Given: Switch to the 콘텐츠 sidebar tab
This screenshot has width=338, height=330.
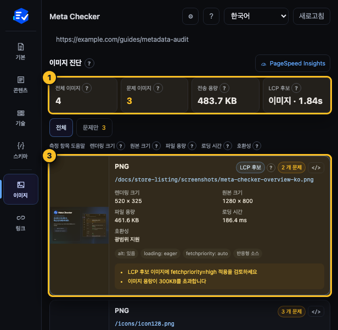Looking at the screenshot, I should (x=21, y=85).
